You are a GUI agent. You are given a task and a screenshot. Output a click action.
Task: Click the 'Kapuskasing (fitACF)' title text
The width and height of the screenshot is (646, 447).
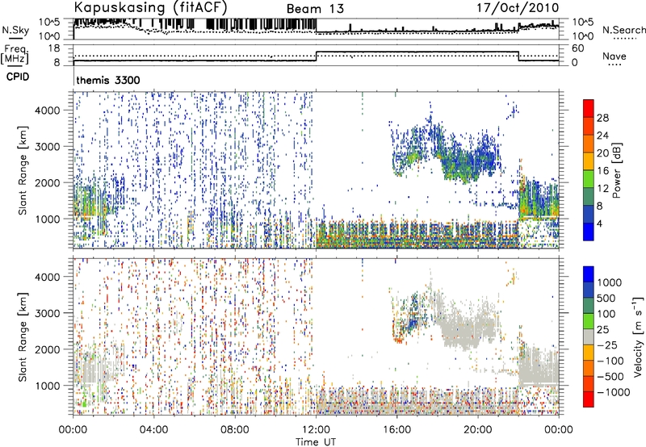[150, 7]
